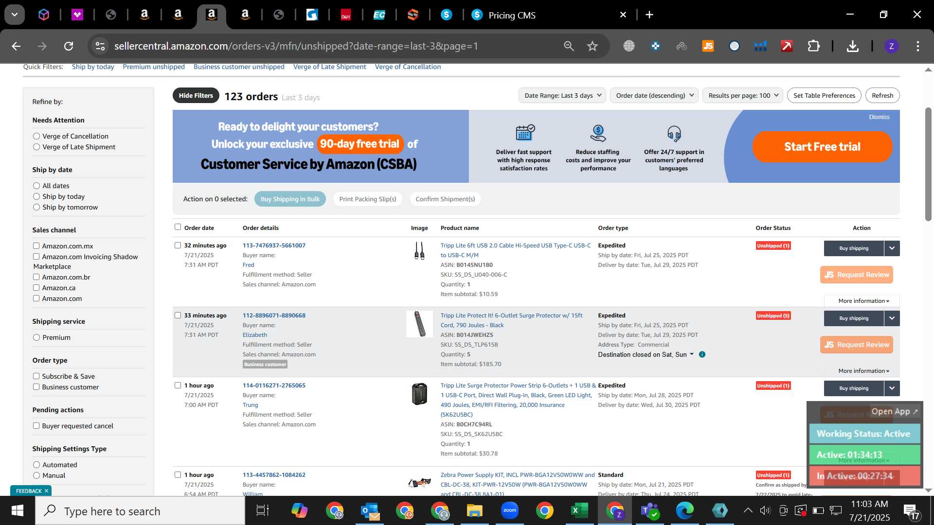
Task: Click site information icon in address bar
Action: coord(100,46)
